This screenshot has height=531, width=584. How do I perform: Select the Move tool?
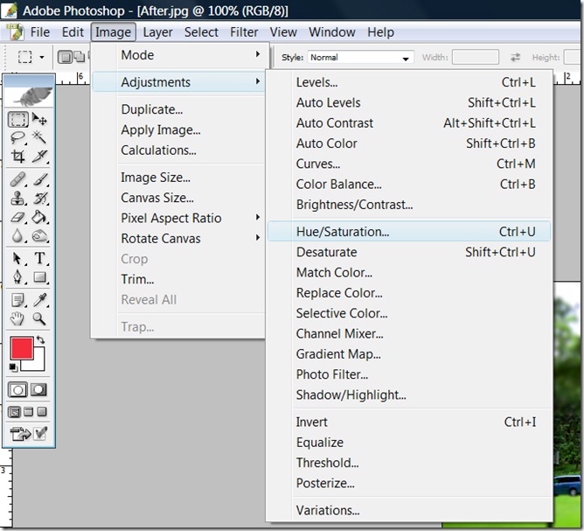click(x=39, y=119)
